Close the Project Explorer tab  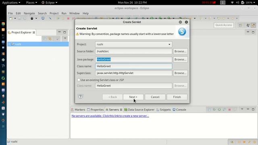pyautogui.click(x=34, y=33)
